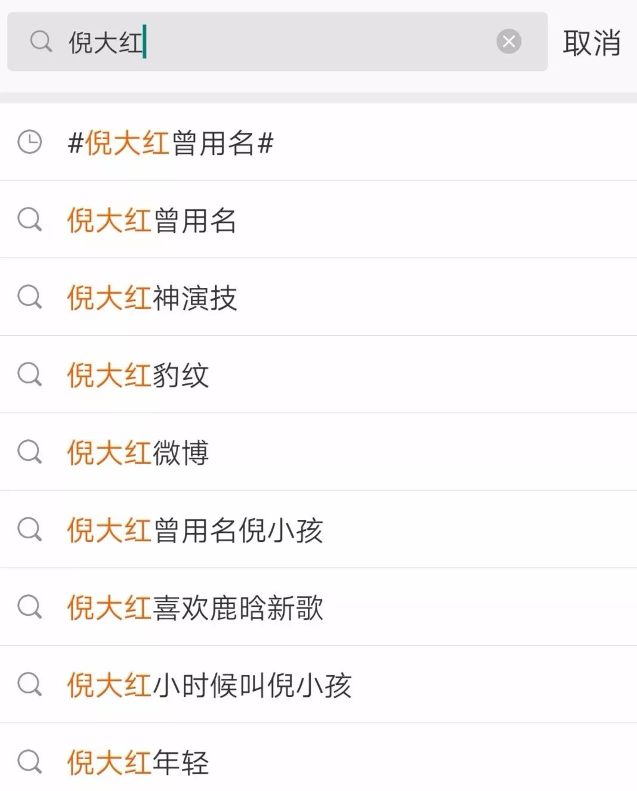Image resolution: width=637 pixels, height=791 pixels.
Task: Pick suggestion 倪大红喜欢鹿晗新歌
Action: pos(318,607)
